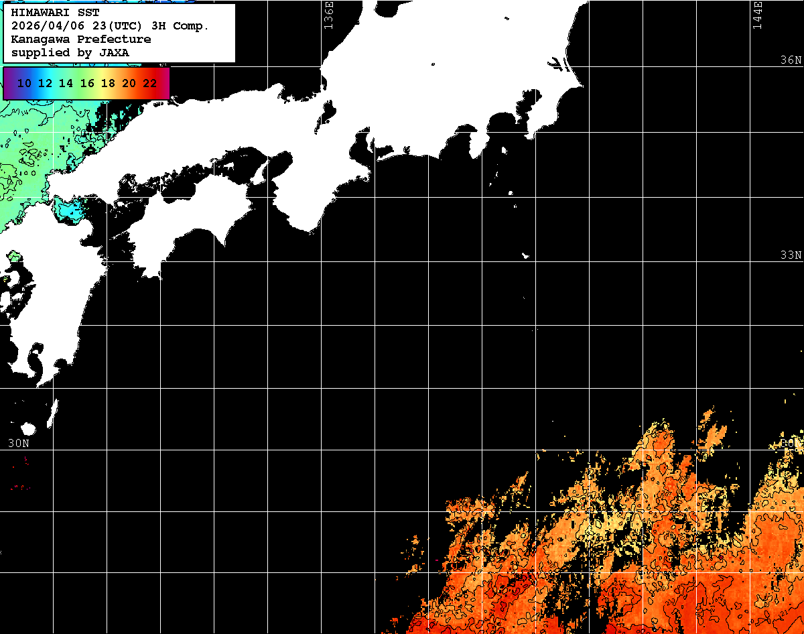Screen dimensions: 804x634
Task: Click the 18 degree yellow color scale section
Action: 108,83
